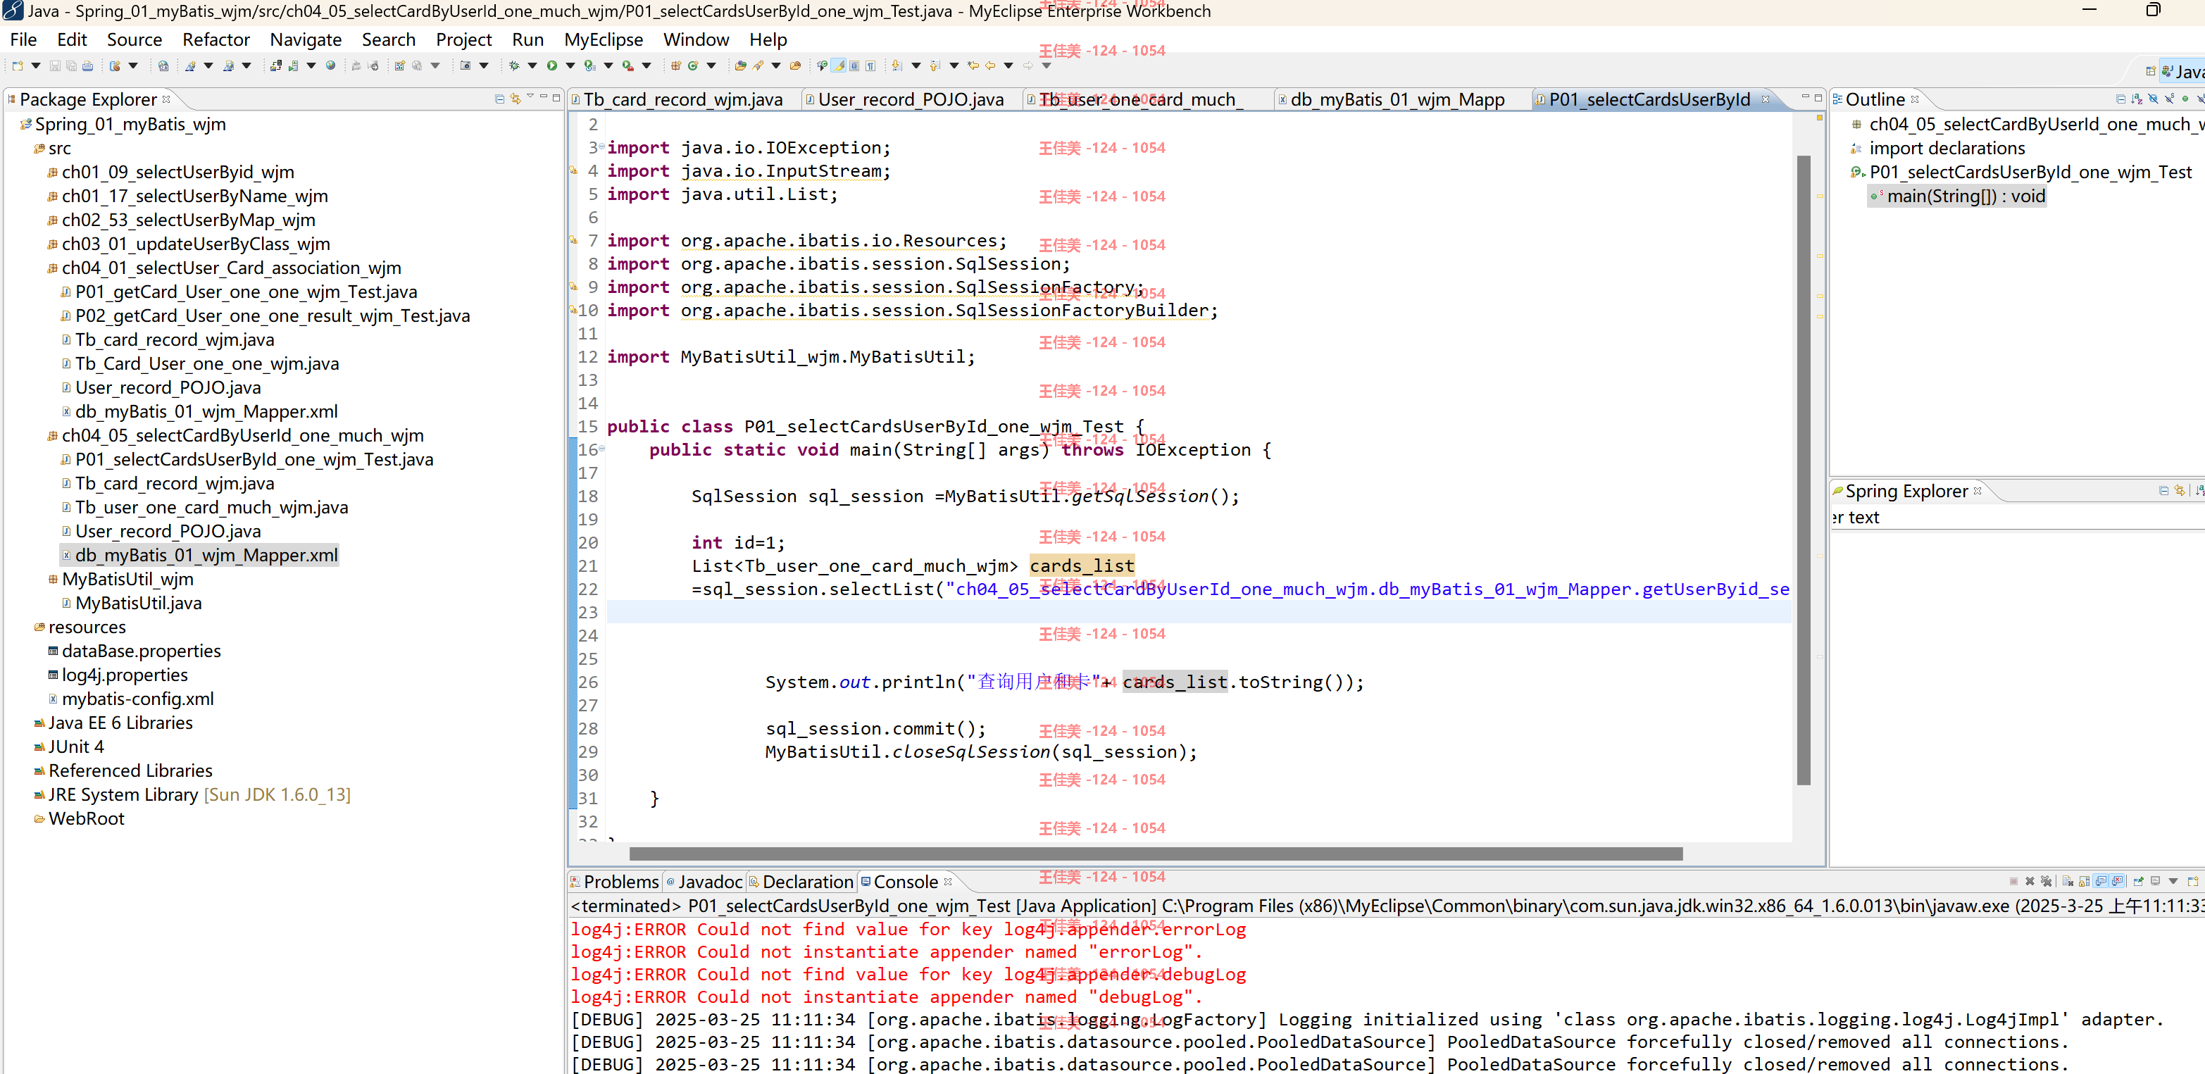The width and height of the screenshot is (2205, 1074).
Task: Click the Java perspective button
Action: pyautogui.click(x=2182, y=72)
